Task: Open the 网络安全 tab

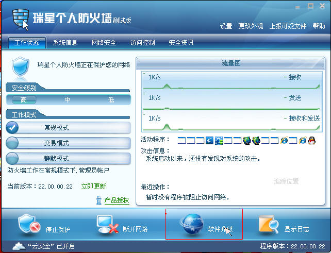Action: 104,43
